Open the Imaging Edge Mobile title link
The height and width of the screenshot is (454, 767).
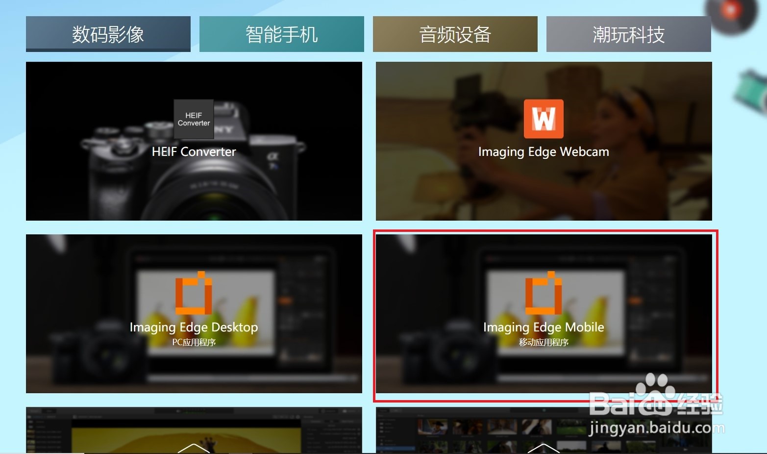(x=544, y=328)
